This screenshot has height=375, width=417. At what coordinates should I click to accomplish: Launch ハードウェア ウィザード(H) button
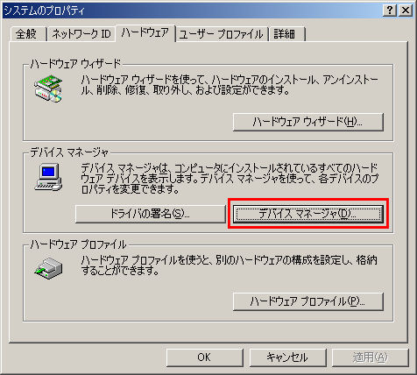[x=307, y=122]
